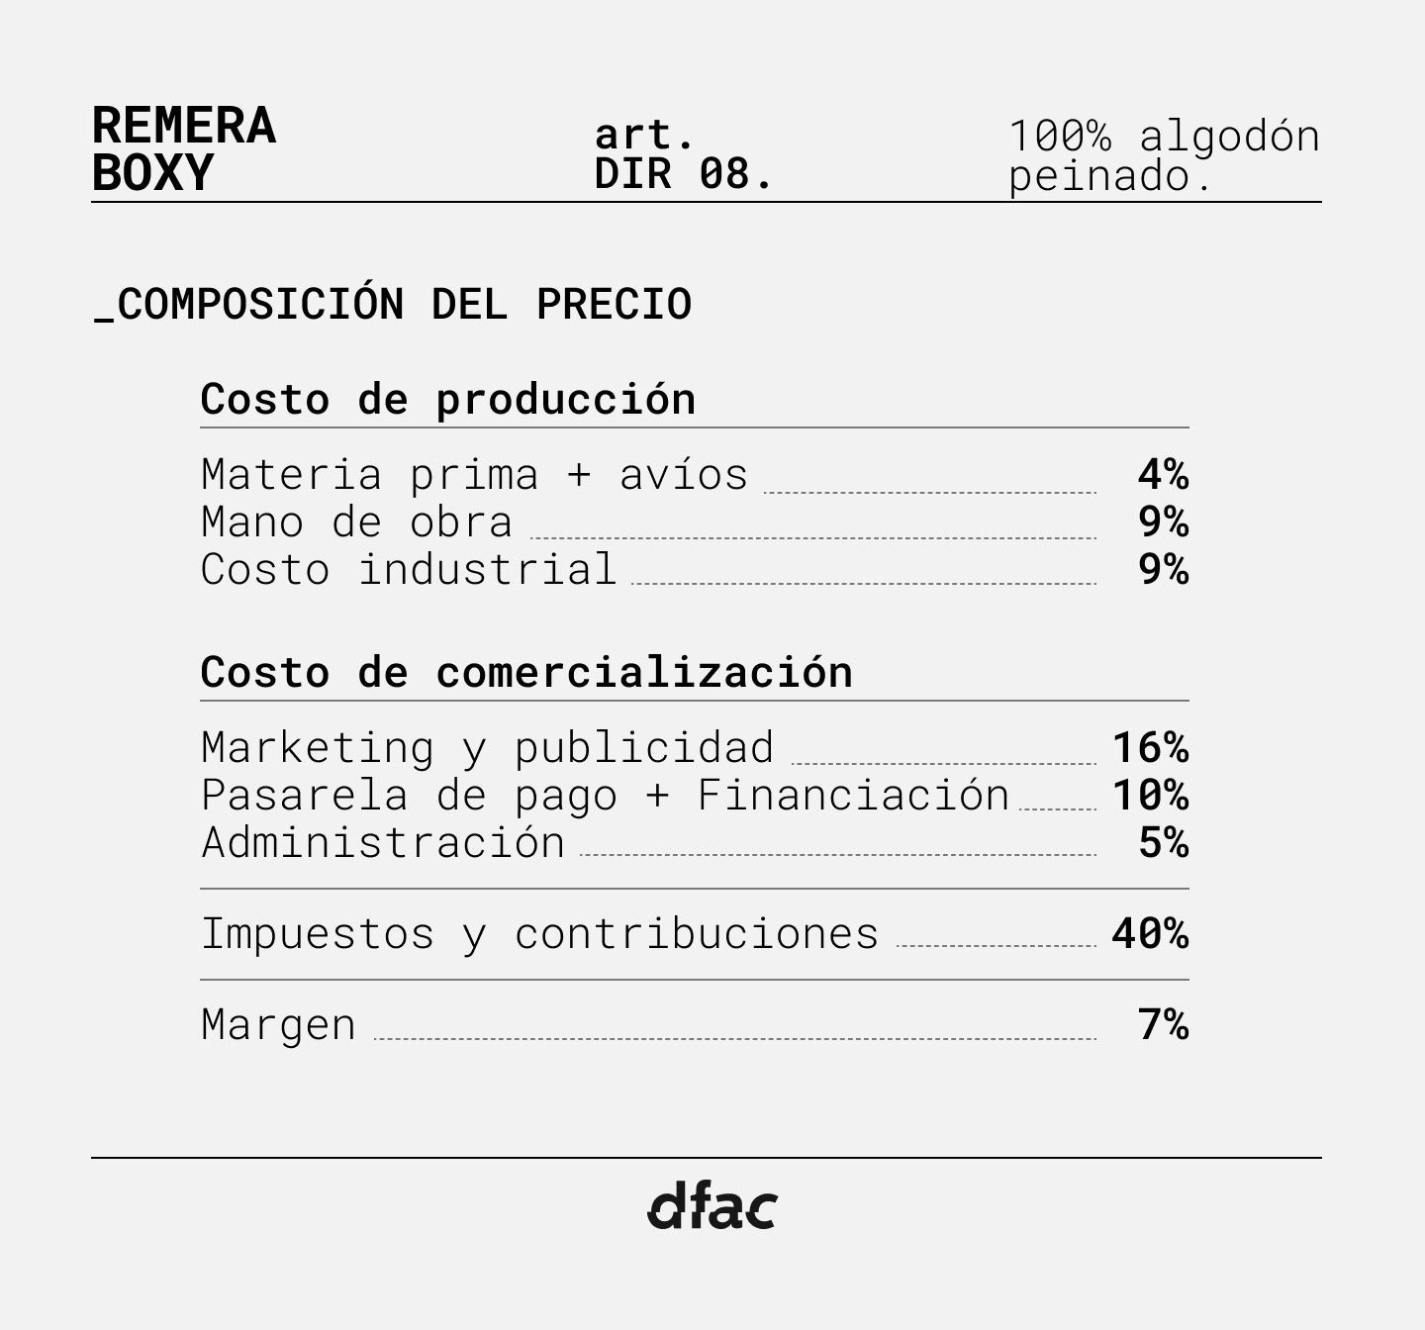Click the 100% algodón peinado description
1425x1330 pixels.
1164,155
